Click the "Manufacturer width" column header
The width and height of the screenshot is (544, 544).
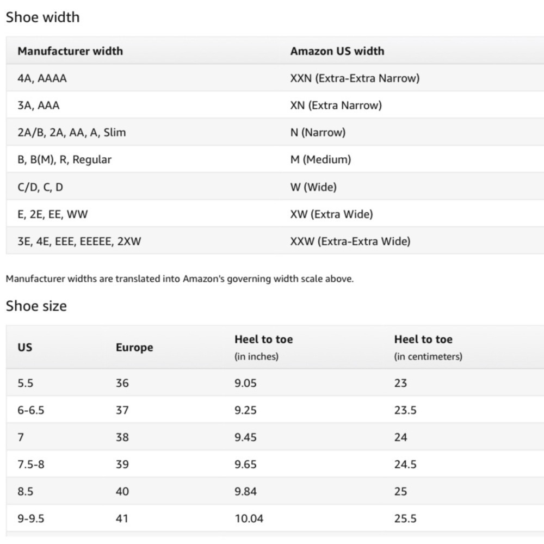point(70,51)
